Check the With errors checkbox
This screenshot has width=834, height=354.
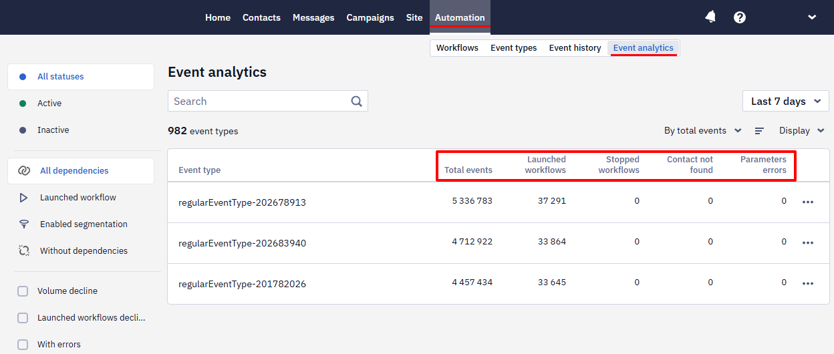point(23,345)
